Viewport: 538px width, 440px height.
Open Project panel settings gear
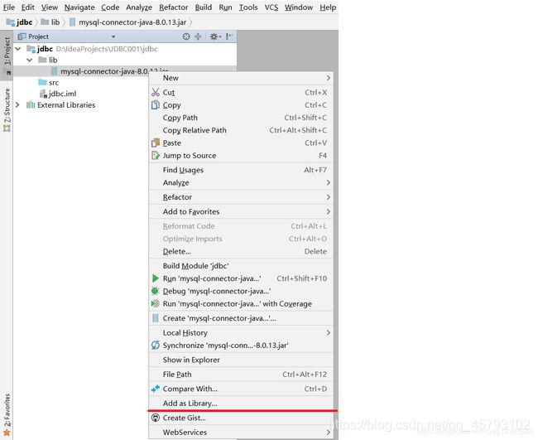[x=215, y=36]
